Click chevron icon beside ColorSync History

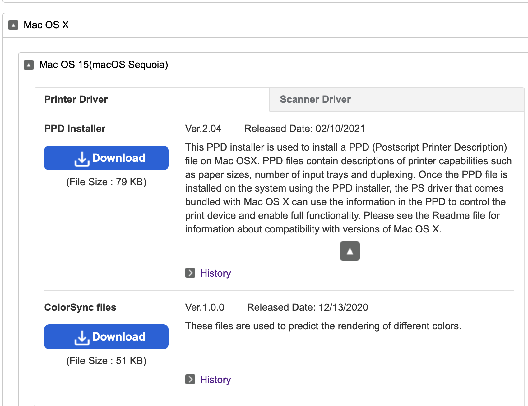coord(190,379)
